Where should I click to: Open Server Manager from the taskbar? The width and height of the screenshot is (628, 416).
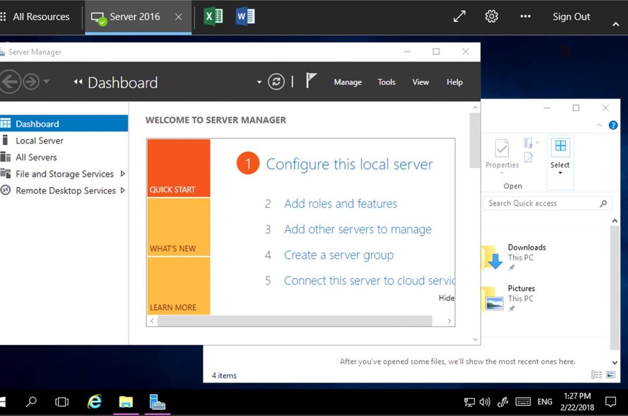tap(157, 402)
